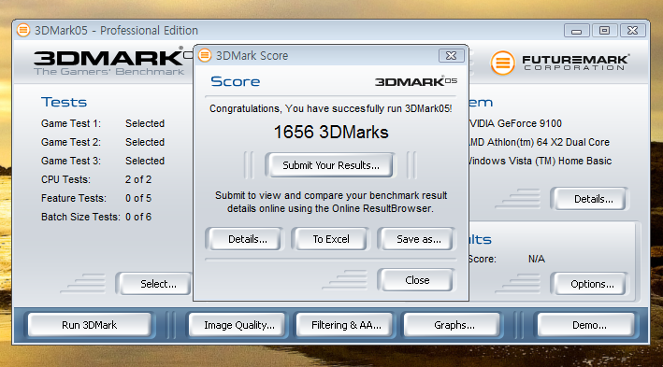Click orange icon in 3DMark Score title bar

coord(205,55)
